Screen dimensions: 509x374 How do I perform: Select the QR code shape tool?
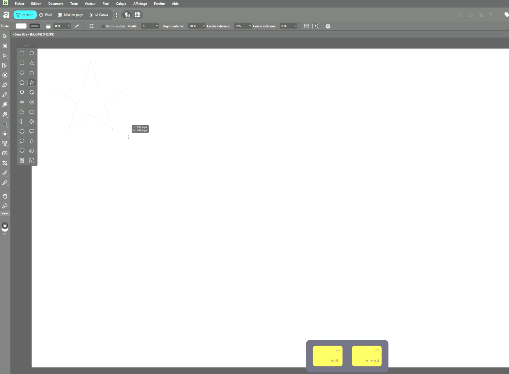22,161
